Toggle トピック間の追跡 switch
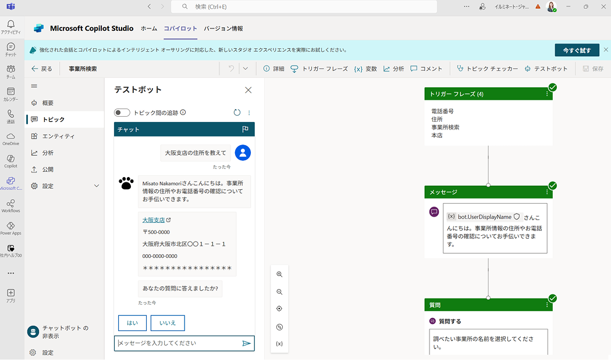611x360 pixels. click(x=122, y=113)
